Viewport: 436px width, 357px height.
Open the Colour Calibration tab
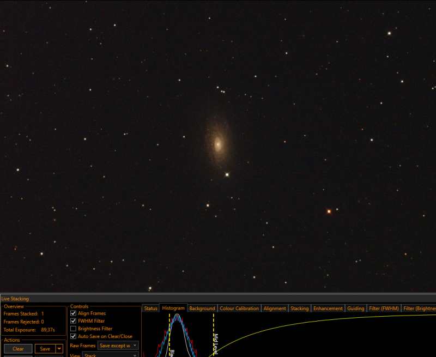[239, 308]
